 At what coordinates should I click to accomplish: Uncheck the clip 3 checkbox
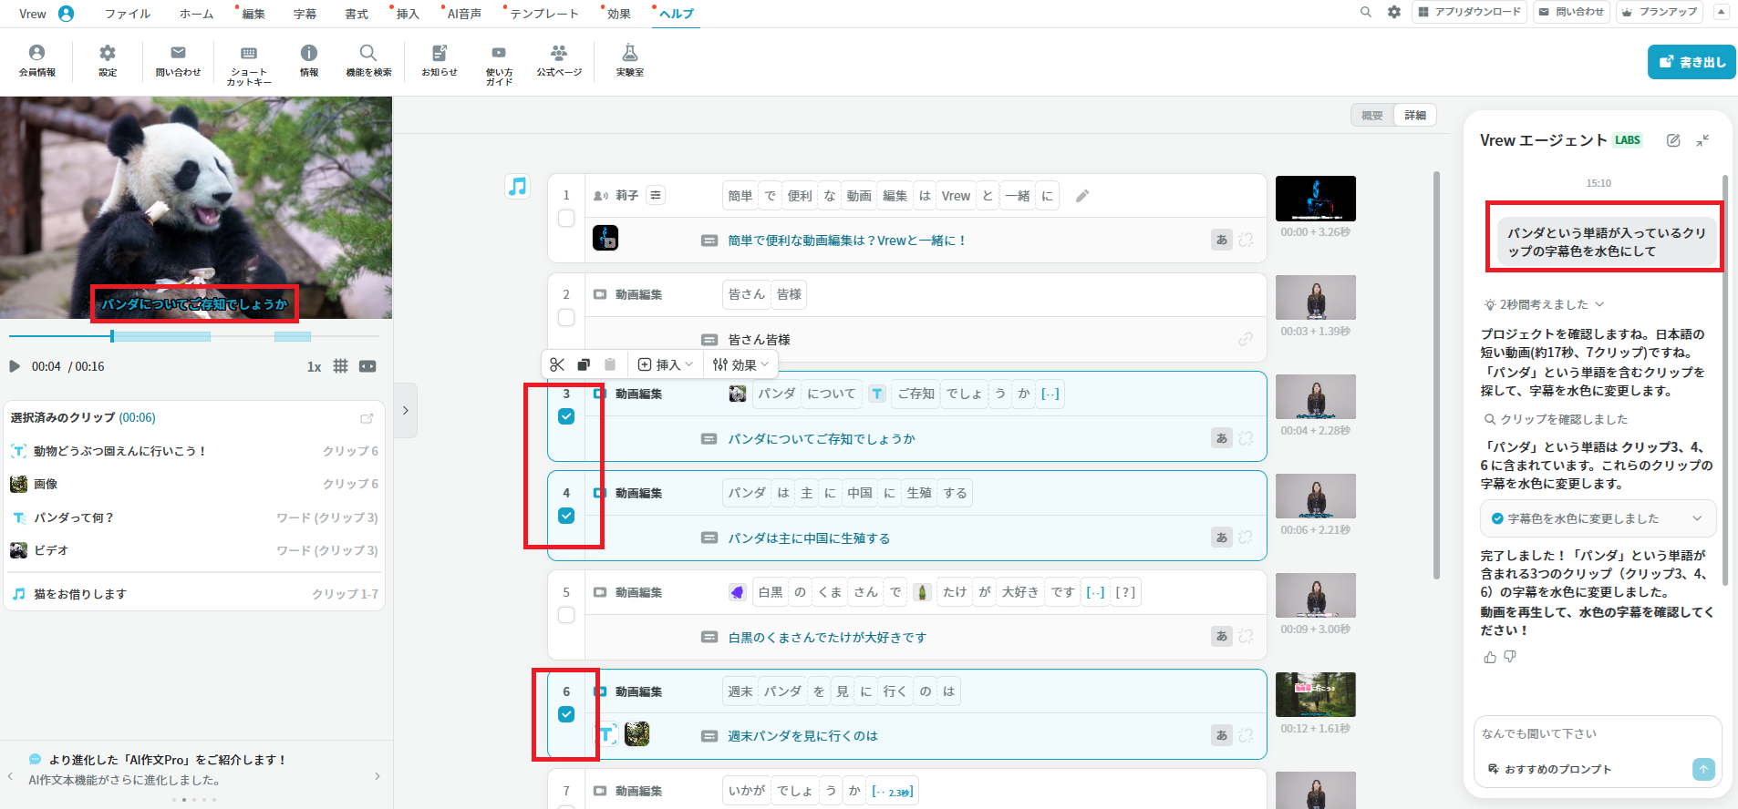[x=566, y=416]
